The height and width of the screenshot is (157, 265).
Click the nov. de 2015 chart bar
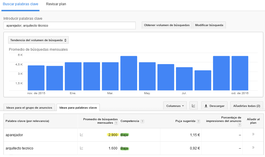tap(36, 78)
